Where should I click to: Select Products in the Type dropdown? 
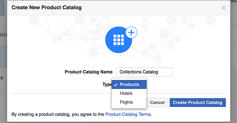point(129,84)
